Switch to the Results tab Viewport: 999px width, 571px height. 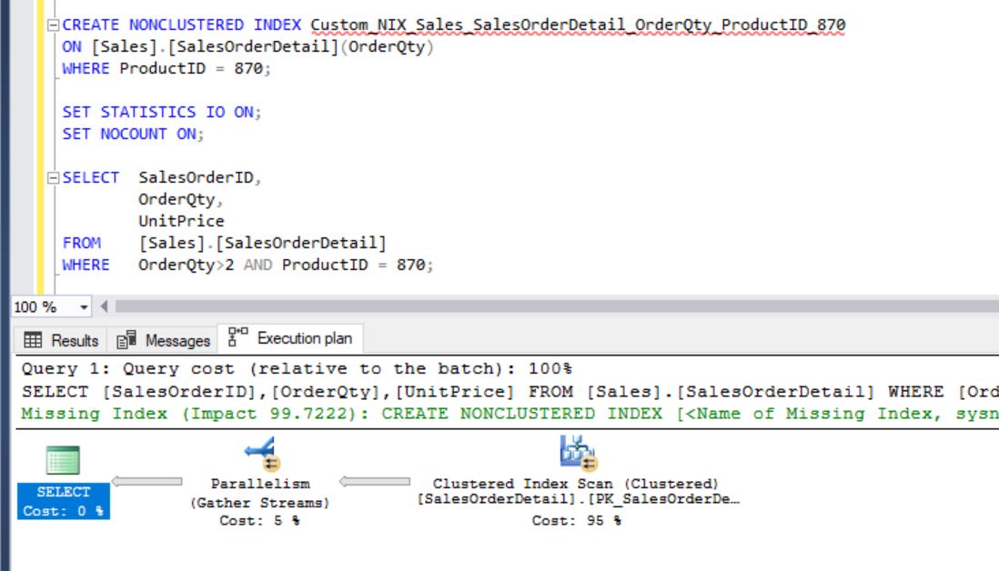click(61, 341)
